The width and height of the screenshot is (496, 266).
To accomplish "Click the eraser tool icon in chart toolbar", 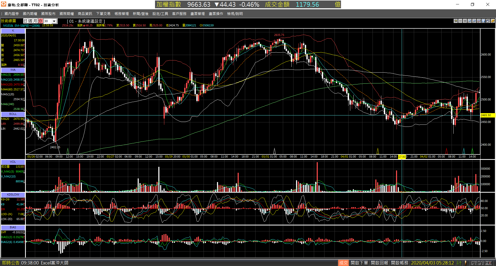I will point(479,21).
